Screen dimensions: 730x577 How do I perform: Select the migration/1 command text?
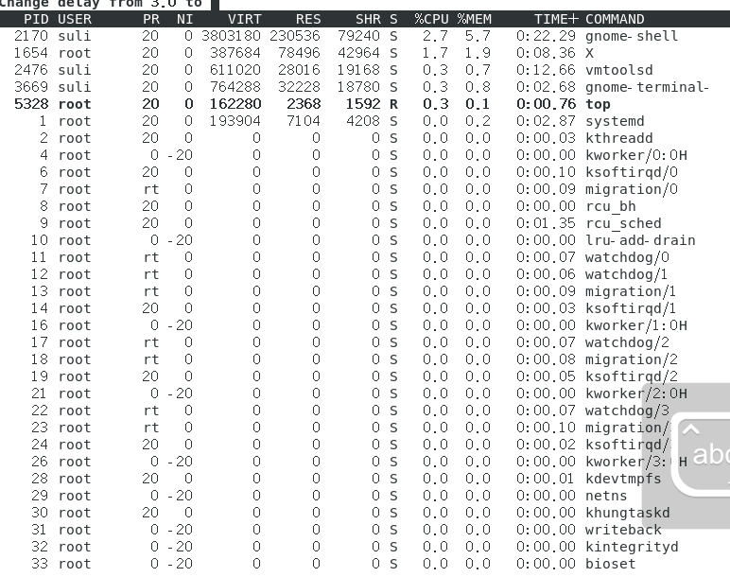coord(631,291)
